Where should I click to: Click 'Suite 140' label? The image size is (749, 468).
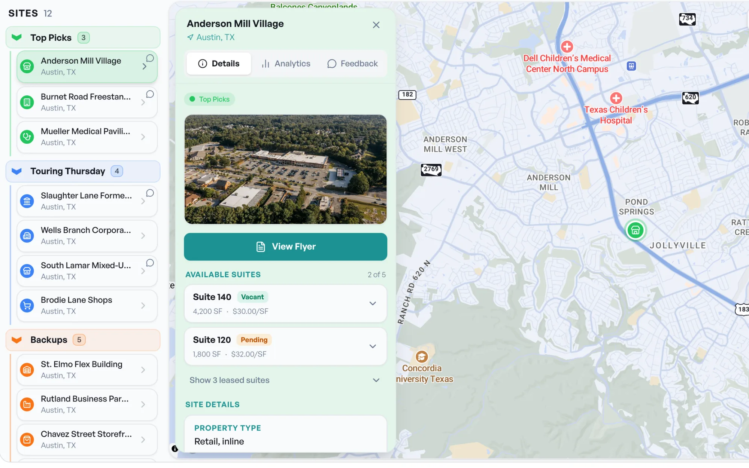(x=212, y=297)
